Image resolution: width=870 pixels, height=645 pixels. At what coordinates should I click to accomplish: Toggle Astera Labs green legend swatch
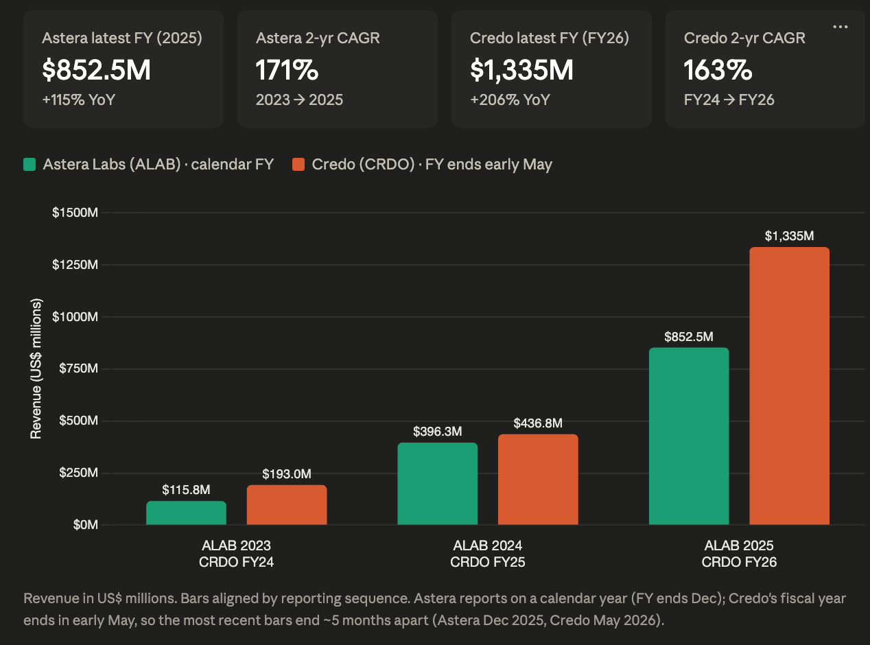pyautogui.click(x=30, y=165)
